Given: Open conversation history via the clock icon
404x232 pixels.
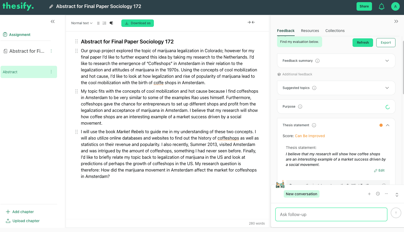Looking at the screenshot, I should pyautogui.click(x=378, y=194).
